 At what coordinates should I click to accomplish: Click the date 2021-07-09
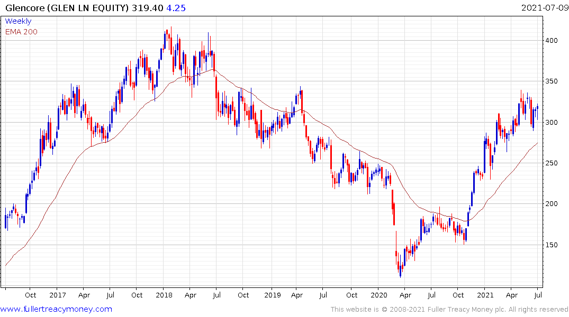(545, 7)
